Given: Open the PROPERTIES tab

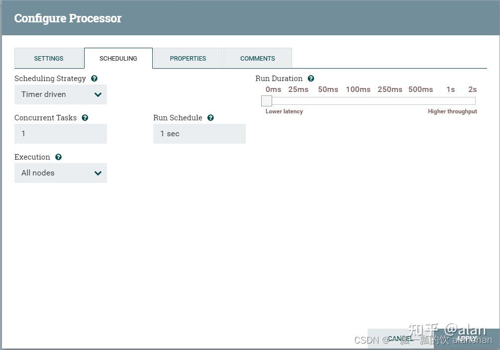Looking at the screenshot, I should [x=188, y=58].
